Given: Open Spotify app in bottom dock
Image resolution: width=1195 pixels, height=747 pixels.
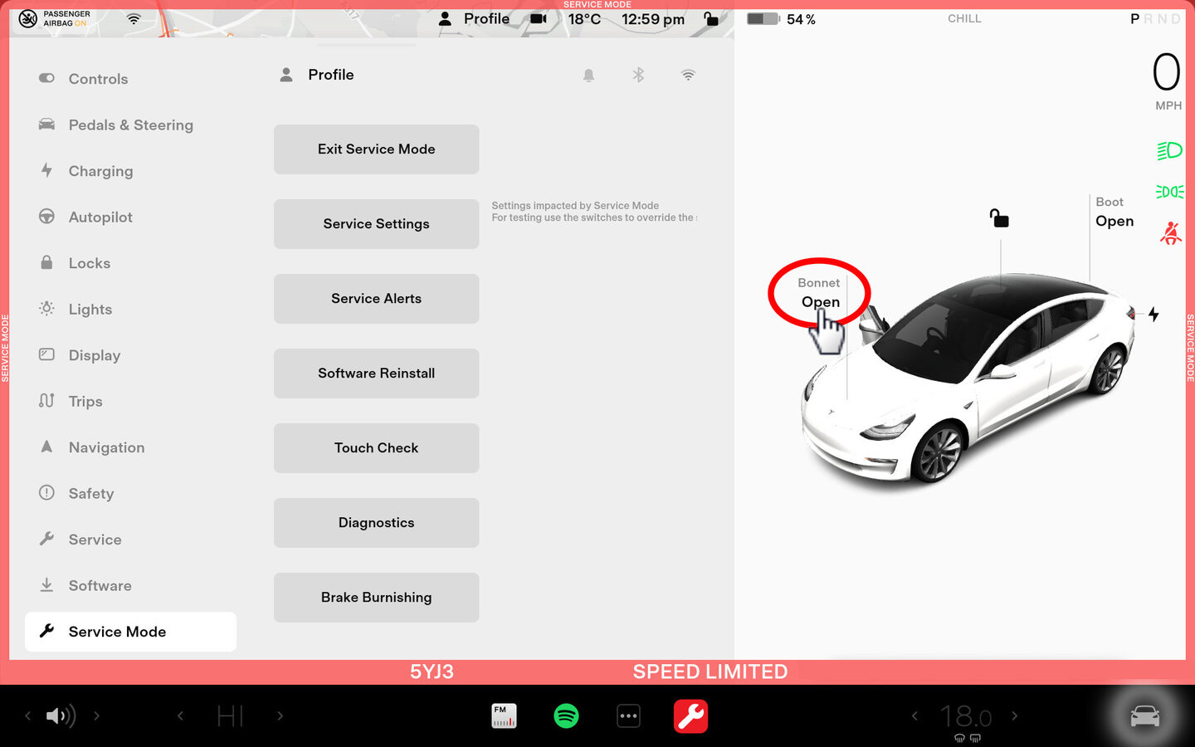Looking at the screenshot, I should (566, 715).
